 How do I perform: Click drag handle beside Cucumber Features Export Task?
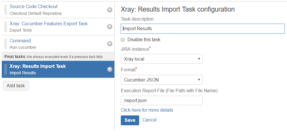[6, 27]
